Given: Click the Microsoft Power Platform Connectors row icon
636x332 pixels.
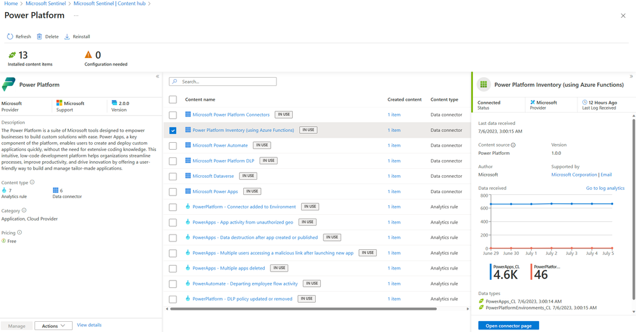Looking at the screenshot, I should click(x=188, y=115).
